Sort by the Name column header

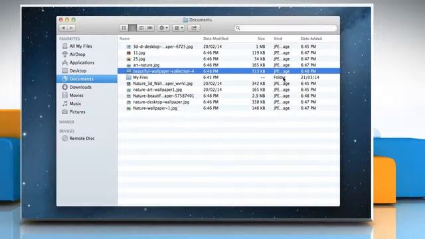pos(125,39)
